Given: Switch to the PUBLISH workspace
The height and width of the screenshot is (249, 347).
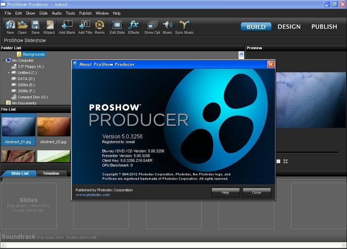Looking at the screenshot, I should tap(324, 27).
